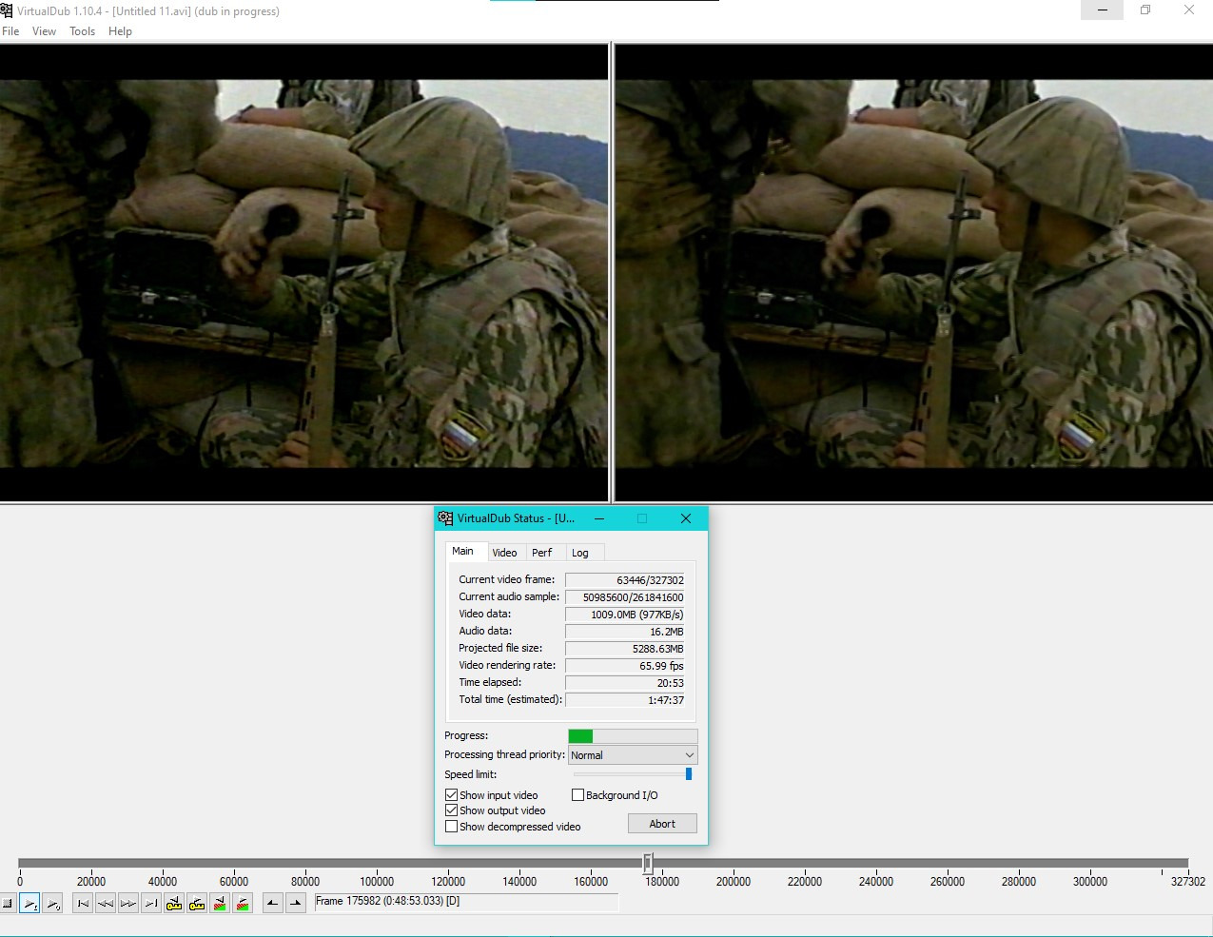1213x937 pixels.
Task: Click the Mark out selection-end icon
Action: click(x=296, y=903)
